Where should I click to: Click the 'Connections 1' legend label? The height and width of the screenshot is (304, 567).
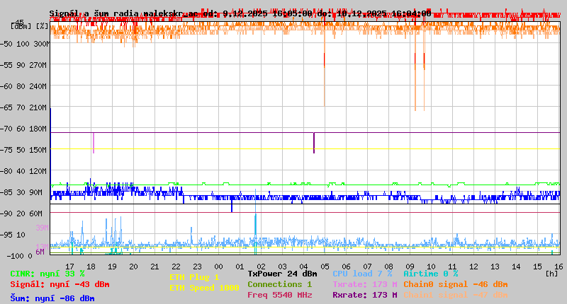click(x=279, y=284)
